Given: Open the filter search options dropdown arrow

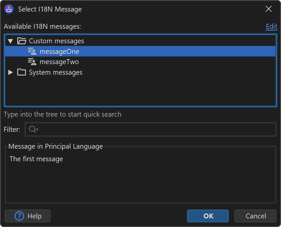Looking at the screenshot, I should tap(37, 130).
